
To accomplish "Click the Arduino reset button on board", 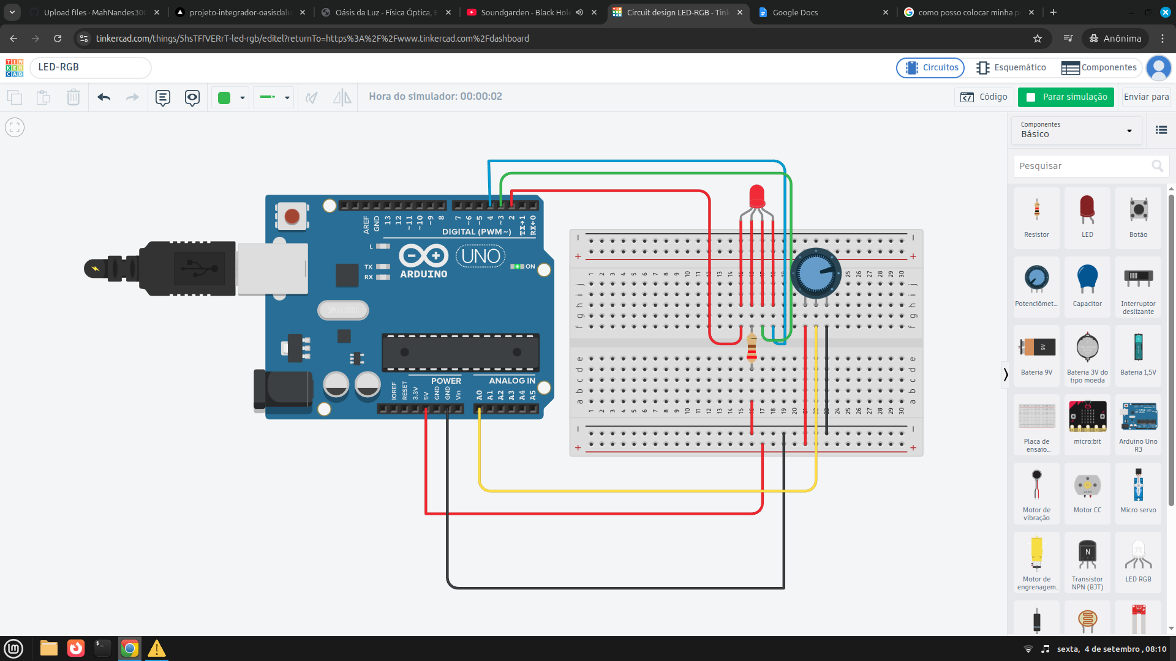I will (292, 216).
